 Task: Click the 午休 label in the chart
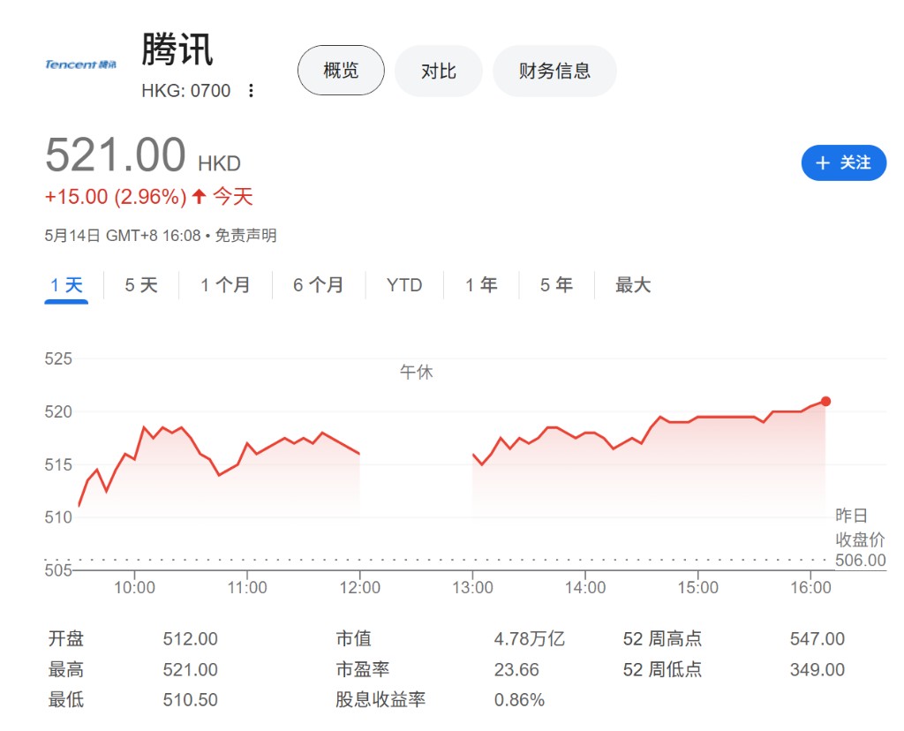(417, 373)
